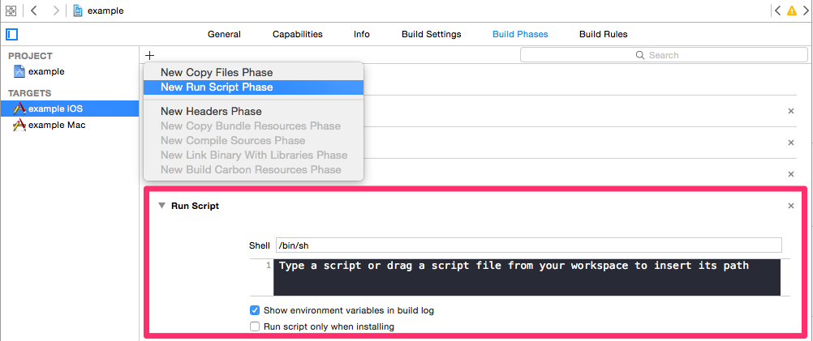Click the plus add build phase button

click(x=150, y=55)
